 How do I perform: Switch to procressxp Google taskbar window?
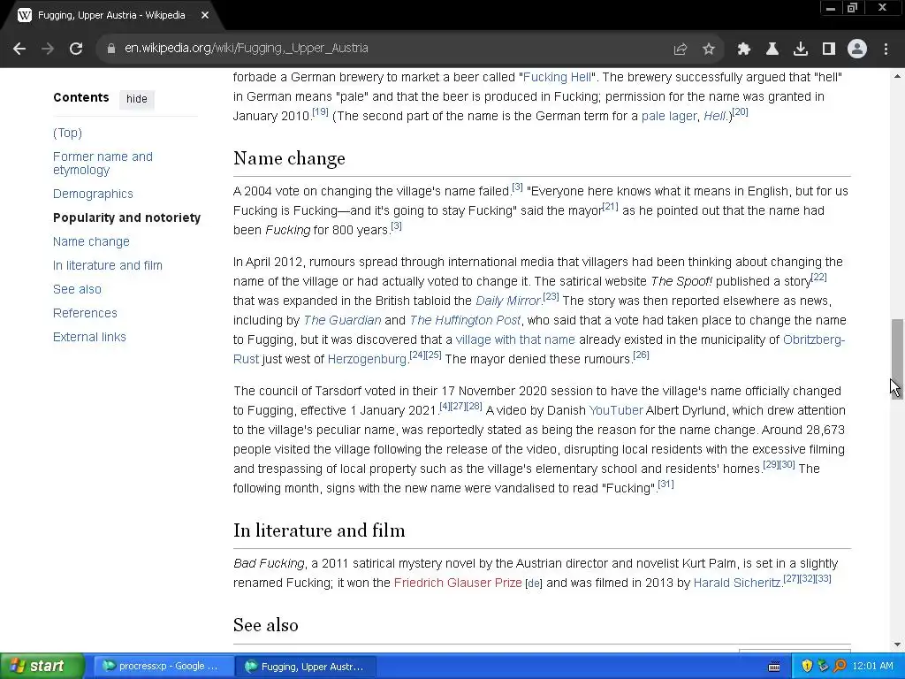tap(162, 667)
